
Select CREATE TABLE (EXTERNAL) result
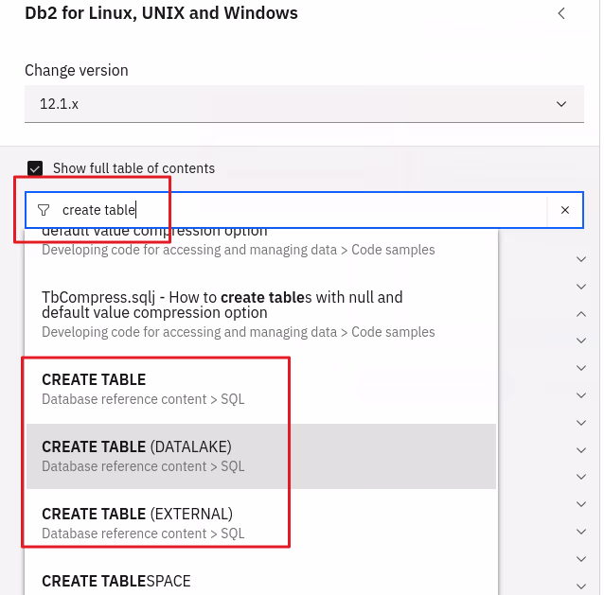260,523
